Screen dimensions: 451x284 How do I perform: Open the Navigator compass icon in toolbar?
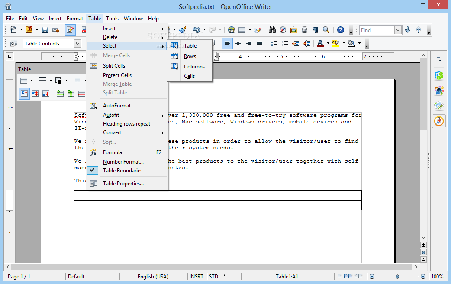pos(283,30)
